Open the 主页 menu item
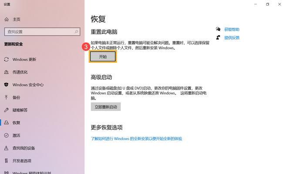Image resolution: width=286 pixels, height=174 pixels. [x=17, y=19]
